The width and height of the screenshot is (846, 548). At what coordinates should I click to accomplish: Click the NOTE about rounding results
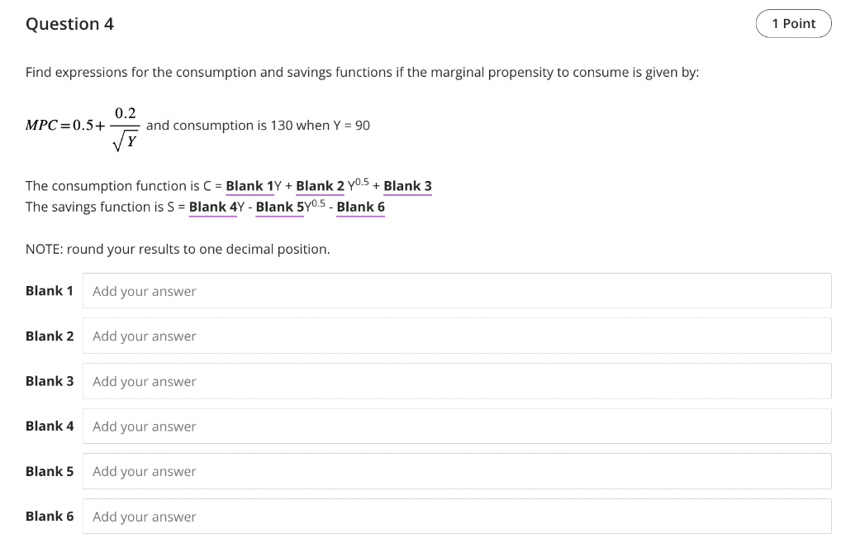point(177,249)
